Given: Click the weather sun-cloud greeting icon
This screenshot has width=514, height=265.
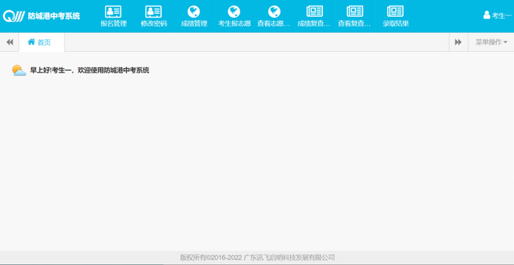Looking at the screenshot, I should (x=19, y=70).
